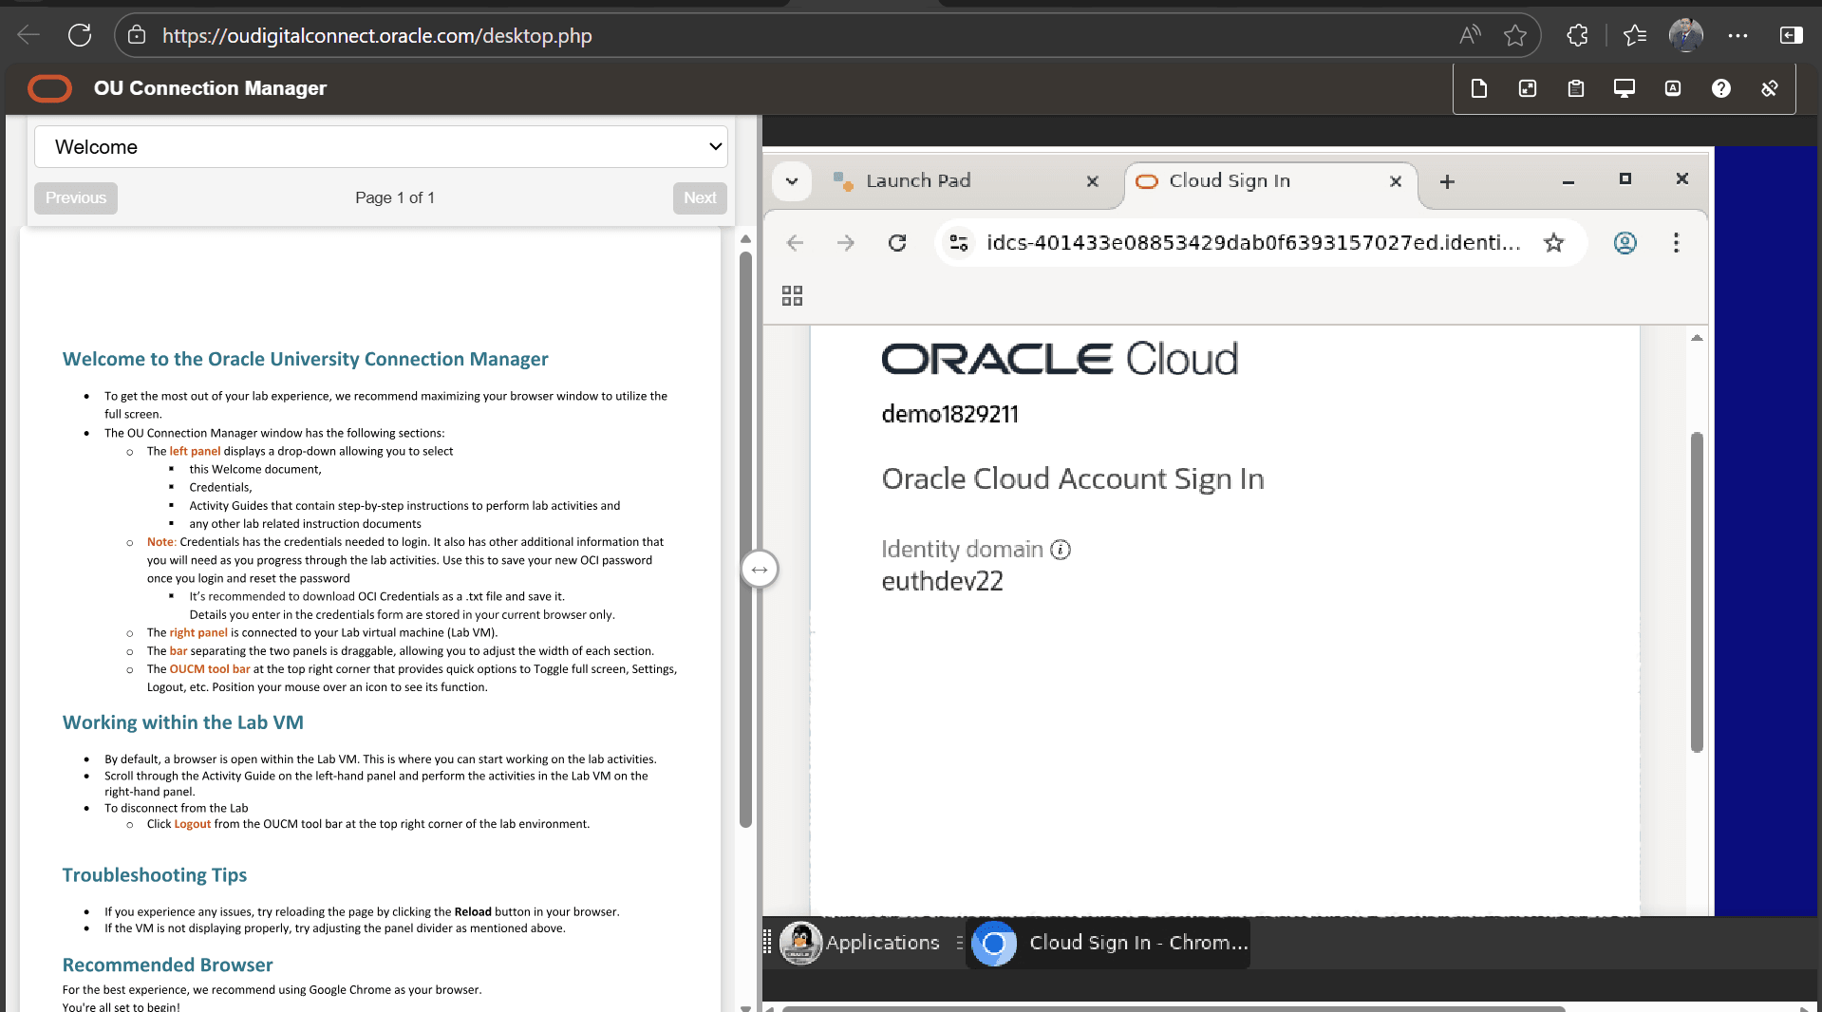Toggle full screen in OUCM toolbar
1822x1012 pixels.
(1527, 88)
